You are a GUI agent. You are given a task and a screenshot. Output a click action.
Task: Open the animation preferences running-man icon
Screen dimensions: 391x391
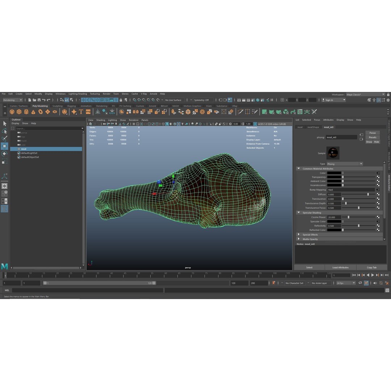tap(387, 283)
